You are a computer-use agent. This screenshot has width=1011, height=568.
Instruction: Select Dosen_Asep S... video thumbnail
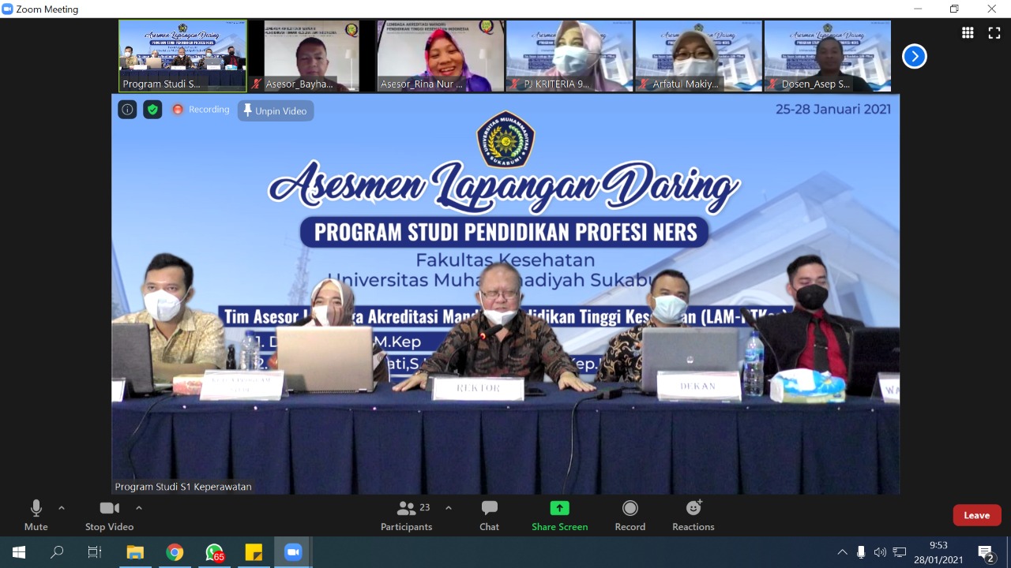tap(828, 56)
